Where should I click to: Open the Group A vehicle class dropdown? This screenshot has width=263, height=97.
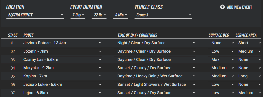coord(163,15)
